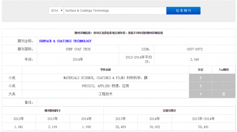This screenshot has height=132, width=237.
Task: Click the blue 检索期刊 search button
Action: pos(183,11)
